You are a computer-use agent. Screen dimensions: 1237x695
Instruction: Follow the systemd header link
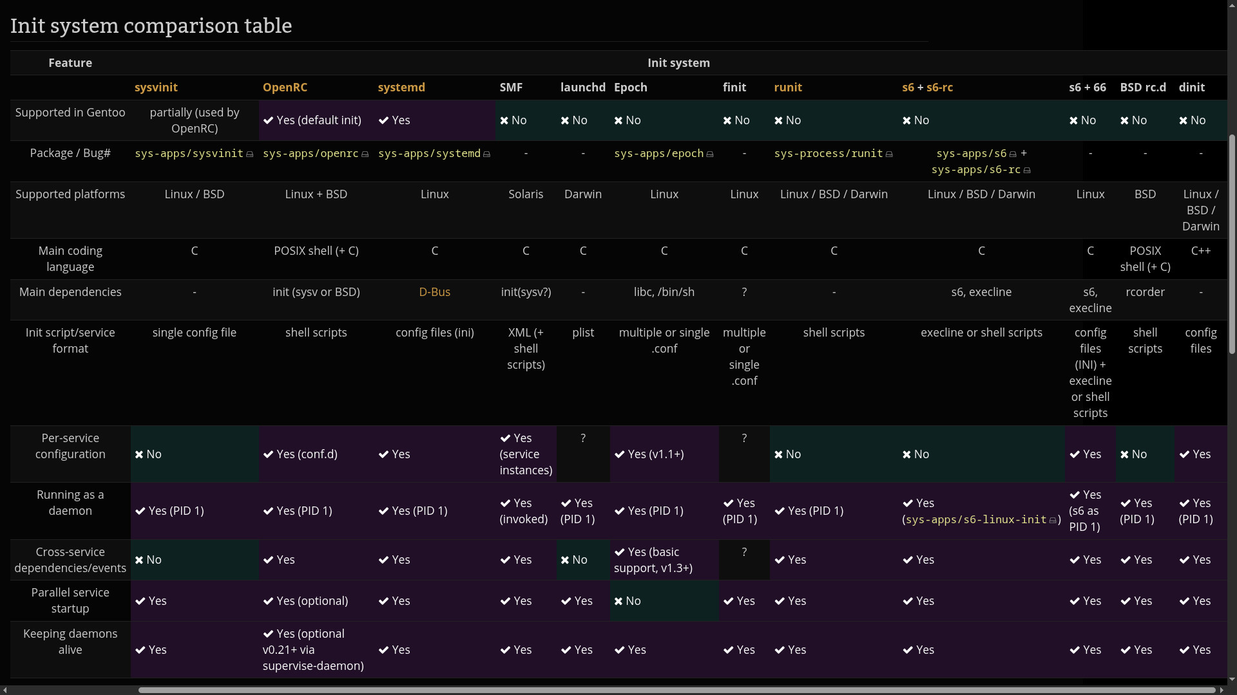coord(401,88)
